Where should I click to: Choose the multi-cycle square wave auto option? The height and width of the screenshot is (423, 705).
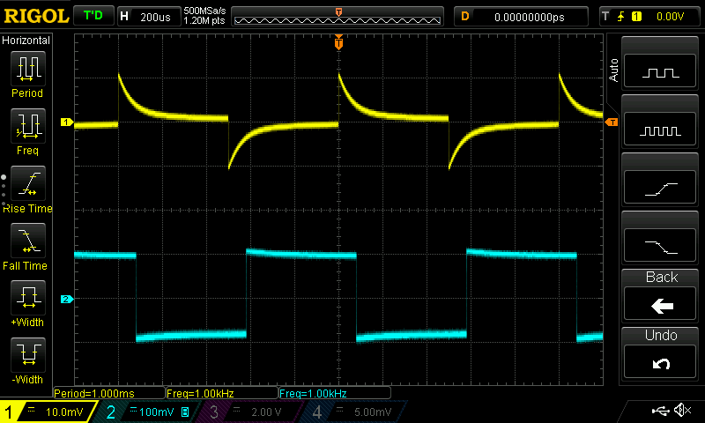point(660,129)
